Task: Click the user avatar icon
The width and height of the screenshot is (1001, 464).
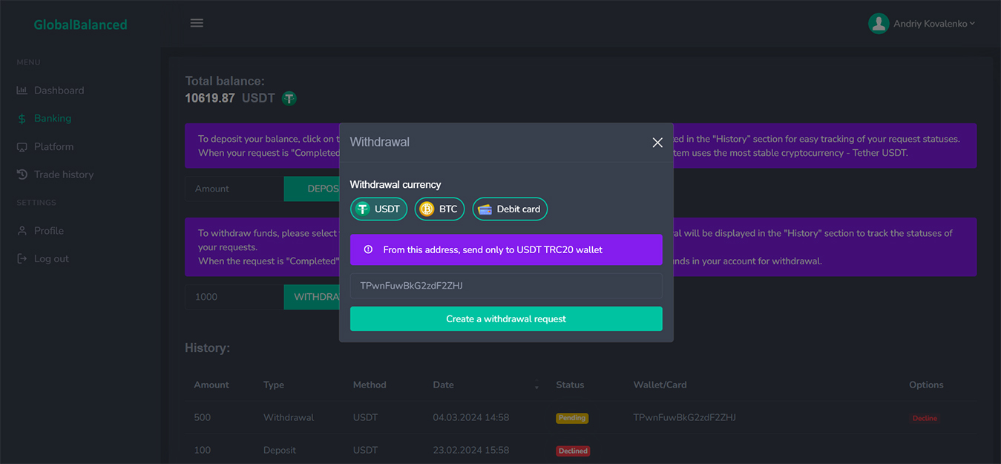Action: coord(879,24)
